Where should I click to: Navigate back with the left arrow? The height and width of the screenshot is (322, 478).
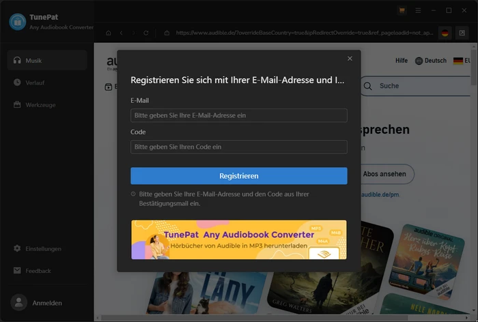click(x=122, y=33)
